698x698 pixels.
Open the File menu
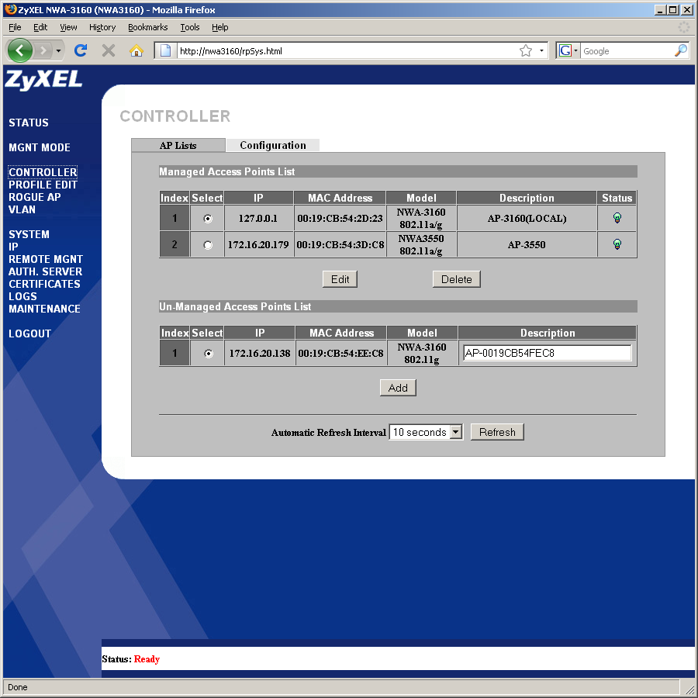pos(15,27)
